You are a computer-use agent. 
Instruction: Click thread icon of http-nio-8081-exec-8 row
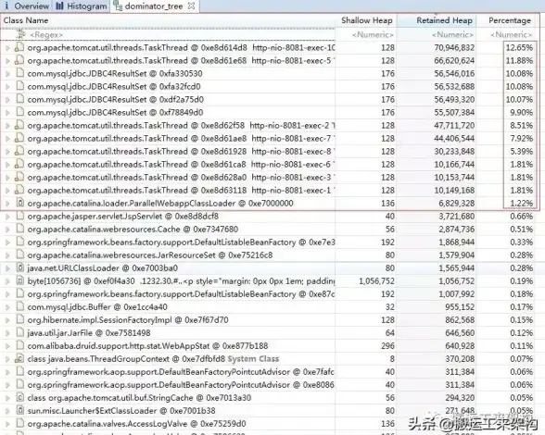(x=19, y=152)
